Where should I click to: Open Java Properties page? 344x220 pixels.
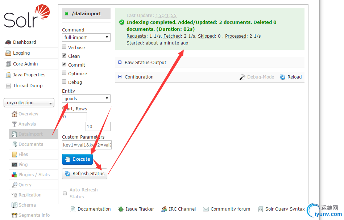29,75
